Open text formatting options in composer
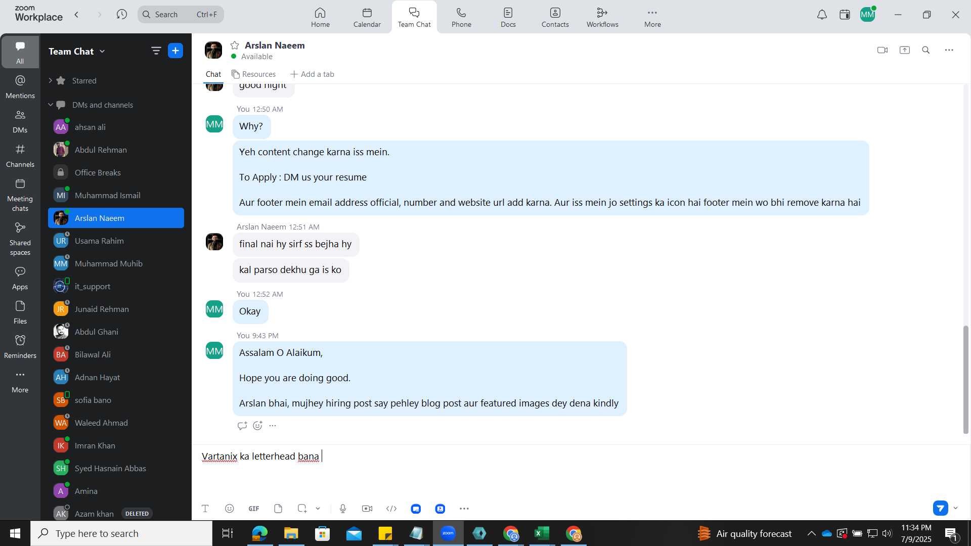Viewport: 971px width, 546px height. [x=205, y=509]
